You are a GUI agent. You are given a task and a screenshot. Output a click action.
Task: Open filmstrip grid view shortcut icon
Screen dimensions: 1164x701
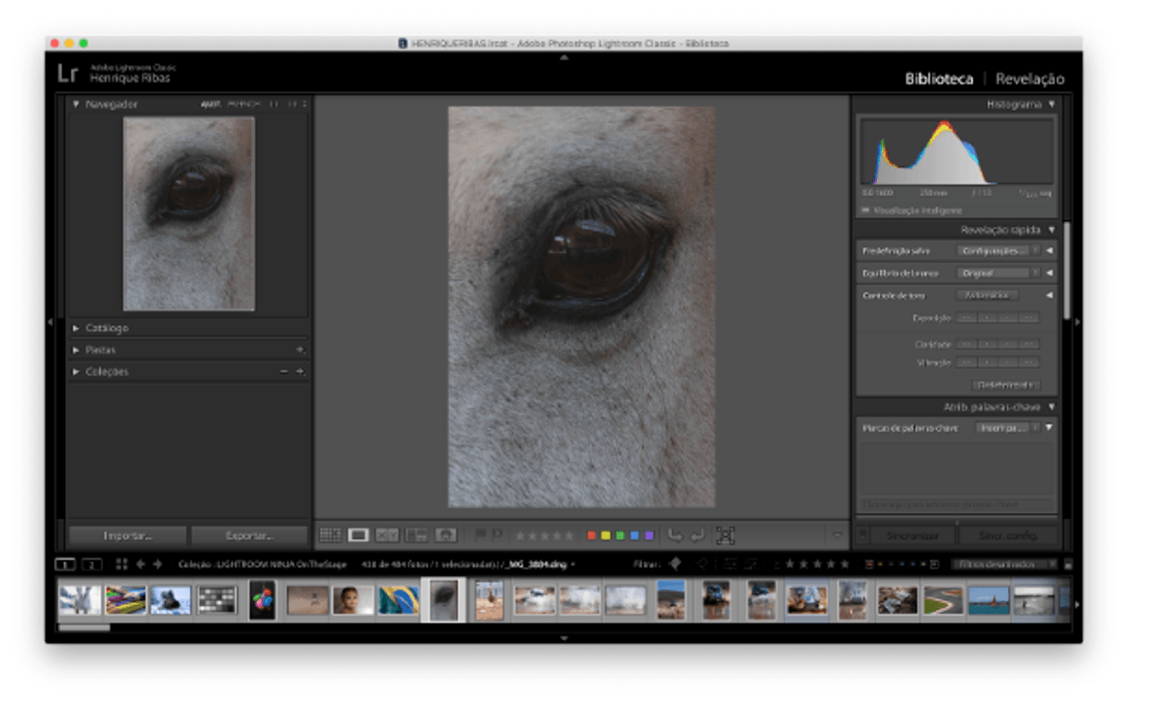(121, 563)
